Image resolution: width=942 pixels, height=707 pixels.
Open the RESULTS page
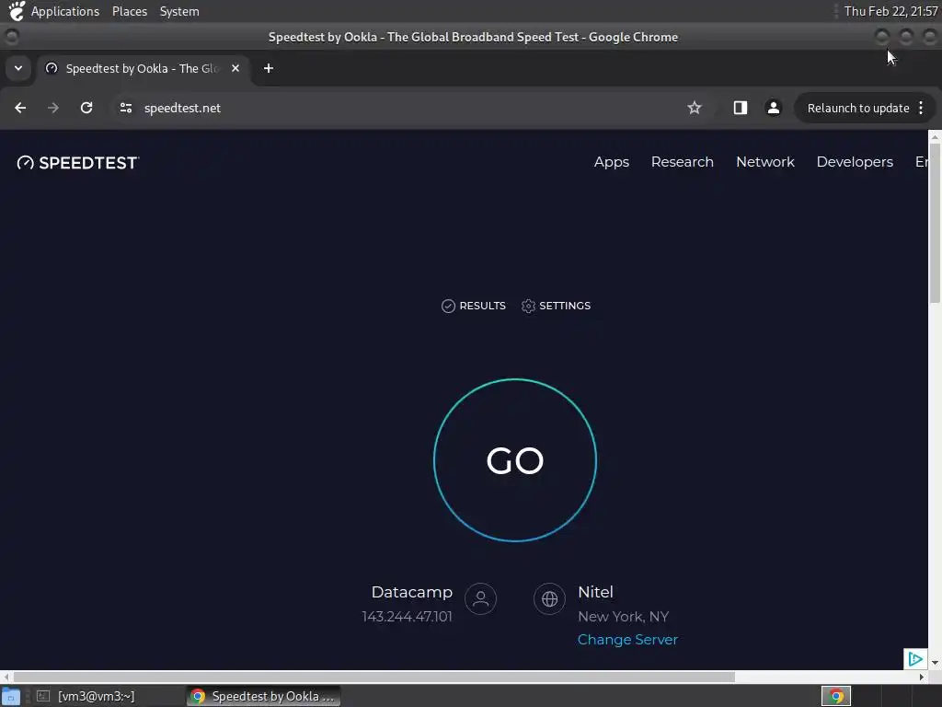pyautogui.click(x=474, y=306)
